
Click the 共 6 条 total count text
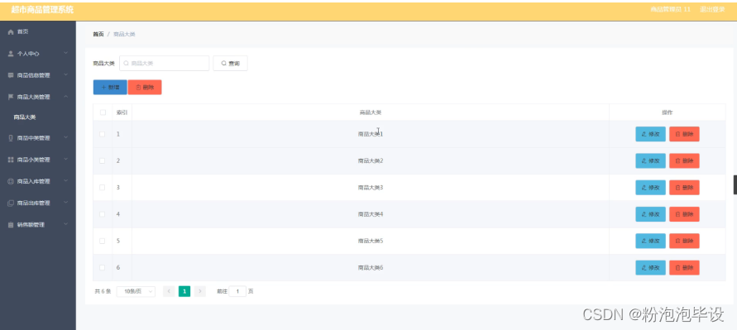[x=103, y=291]
